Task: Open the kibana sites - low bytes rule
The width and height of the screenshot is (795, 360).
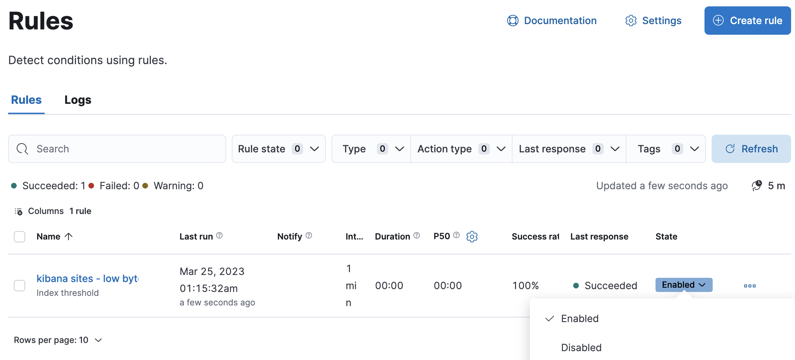Action: point(87,279)
